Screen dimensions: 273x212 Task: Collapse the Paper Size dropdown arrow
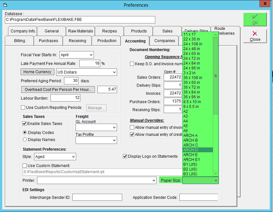click(x=216, y=181)
